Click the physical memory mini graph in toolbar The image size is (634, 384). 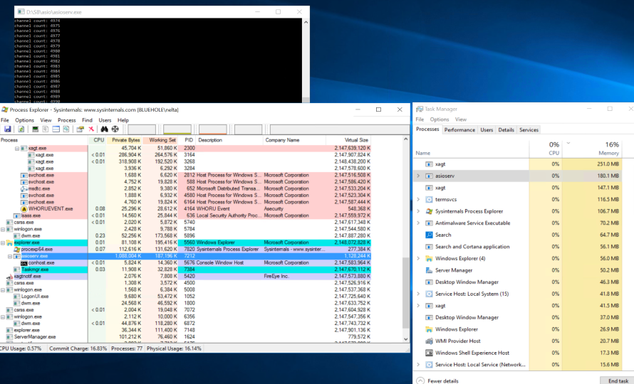pos(213,129)
